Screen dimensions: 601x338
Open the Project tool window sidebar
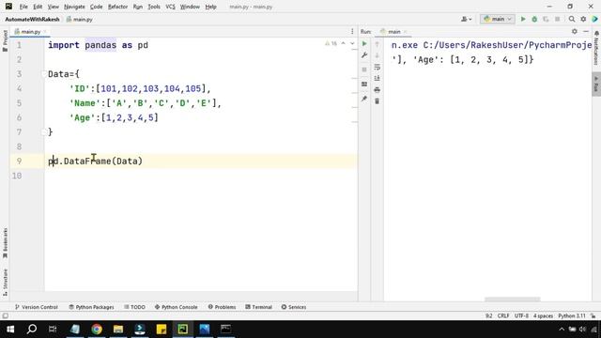point(5,40)
